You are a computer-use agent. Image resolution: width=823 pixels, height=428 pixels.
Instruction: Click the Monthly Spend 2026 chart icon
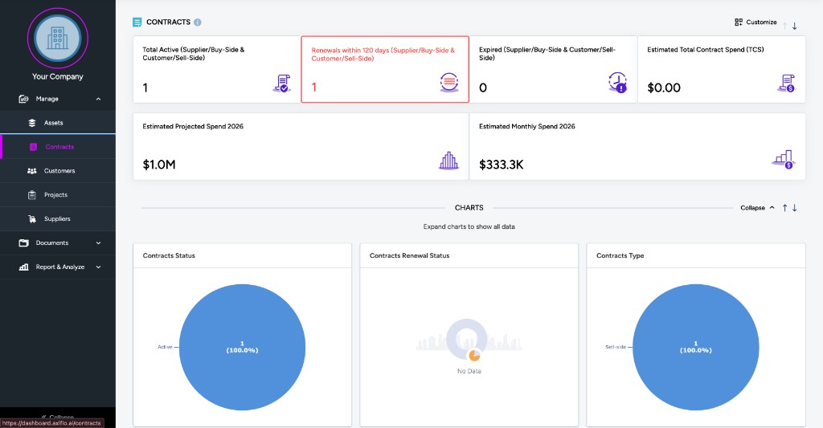point(784,160)
